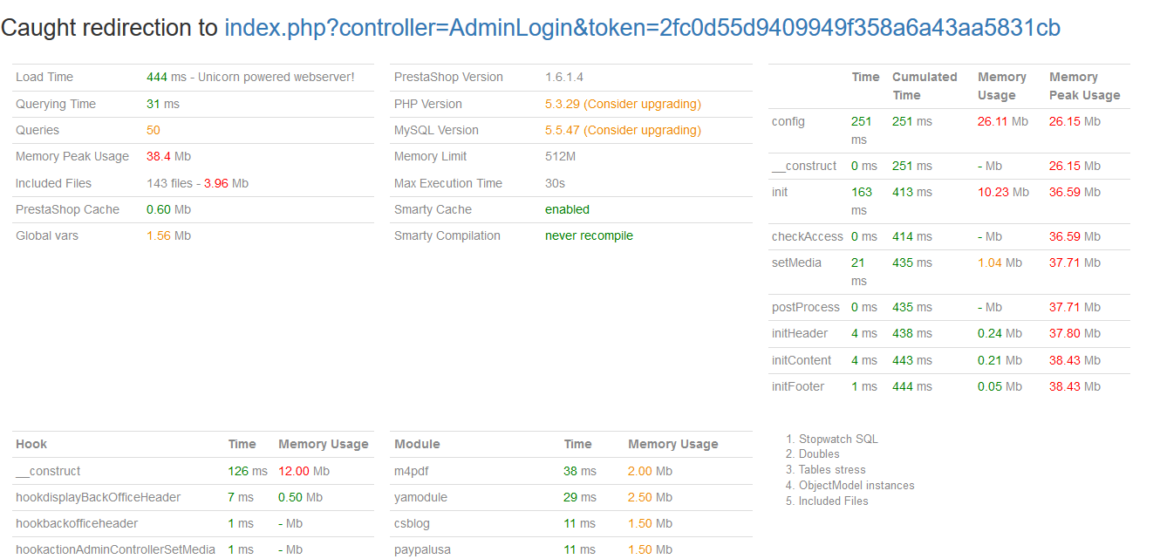Click the paypalusa module name

coord(422,549)
